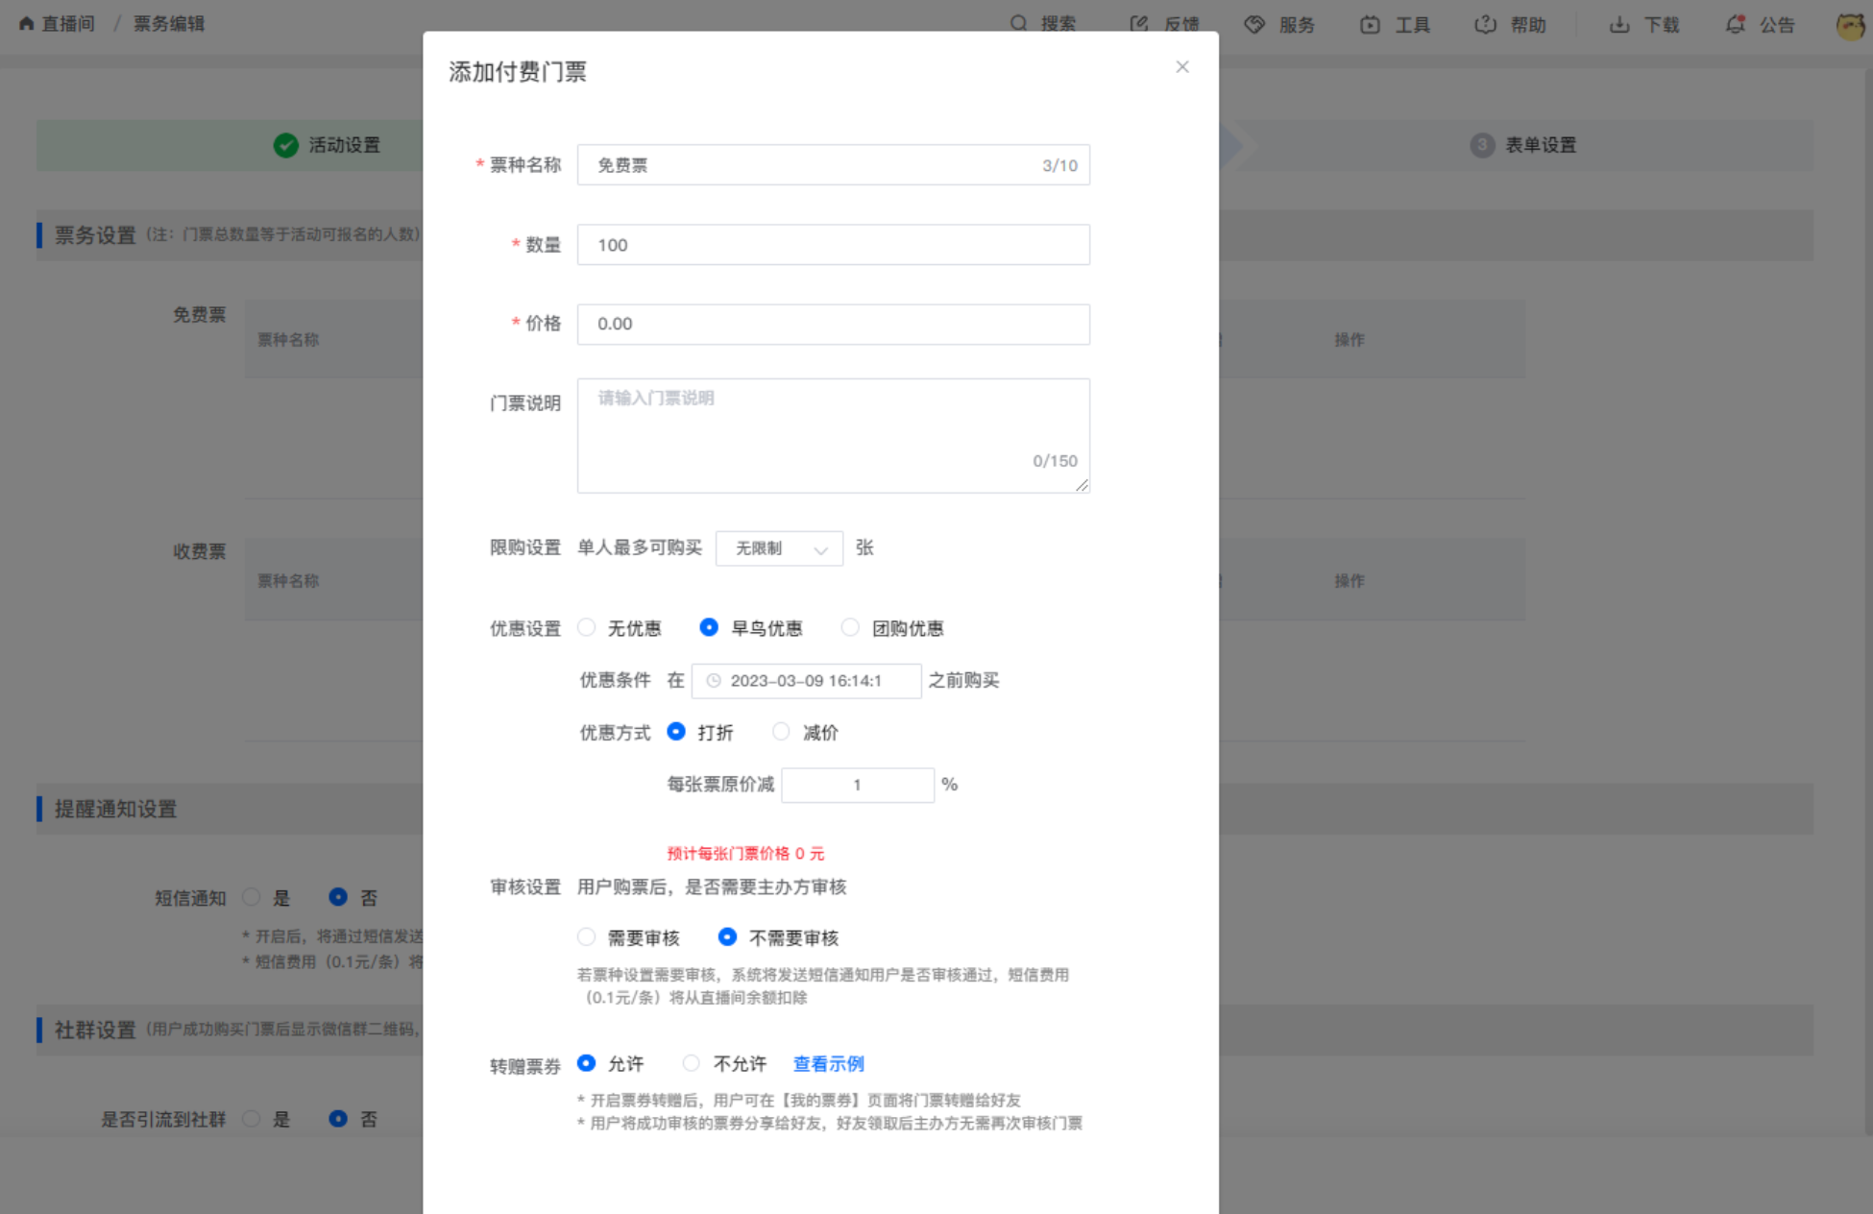Select 需要审核 review option
The width and height of the screenshot is (1873, 1214).
point(587,936)
